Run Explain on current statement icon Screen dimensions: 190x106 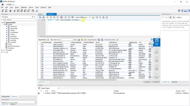(54, 17)
